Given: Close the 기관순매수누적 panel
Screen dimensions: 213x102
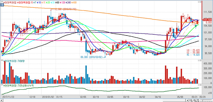Looking at the screenshot, I should coord(200,85).
